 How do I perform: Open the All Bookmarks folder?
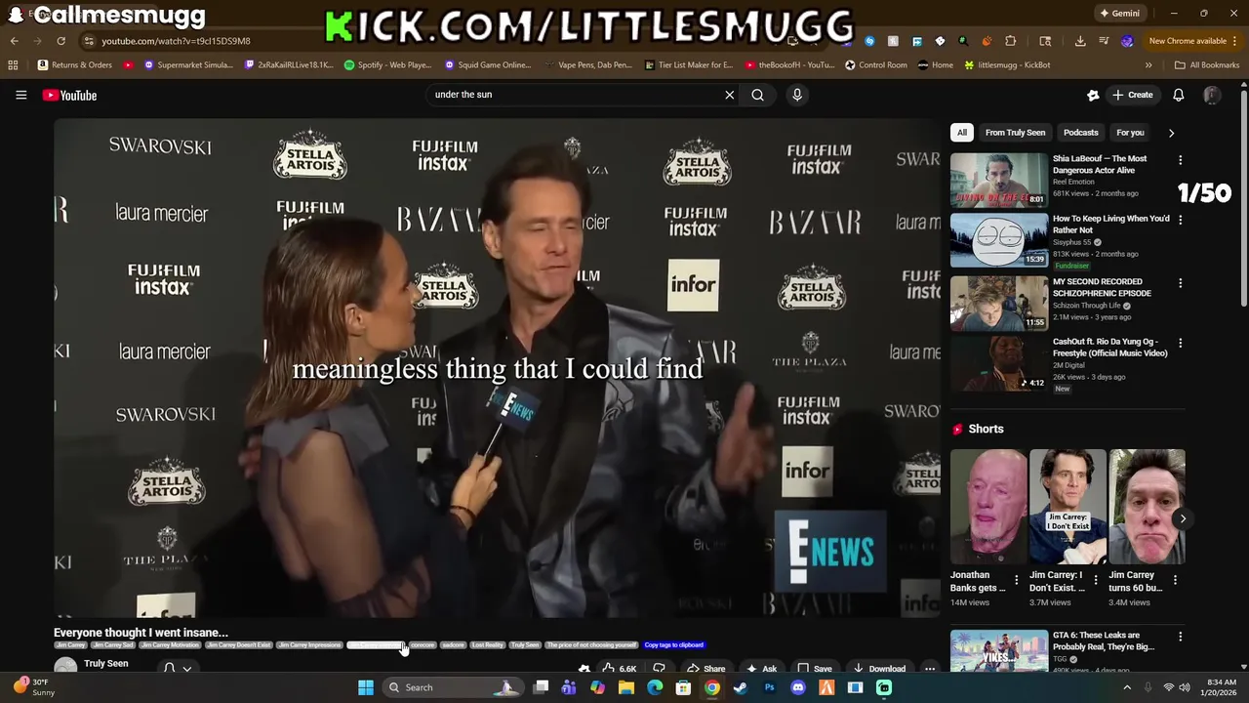[x=1207, y=65]
